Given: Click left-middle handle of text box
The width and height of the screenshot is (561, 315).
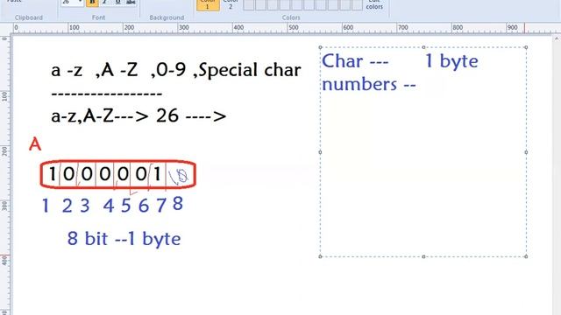Looking at the screenshot, I should pos(320,152).
